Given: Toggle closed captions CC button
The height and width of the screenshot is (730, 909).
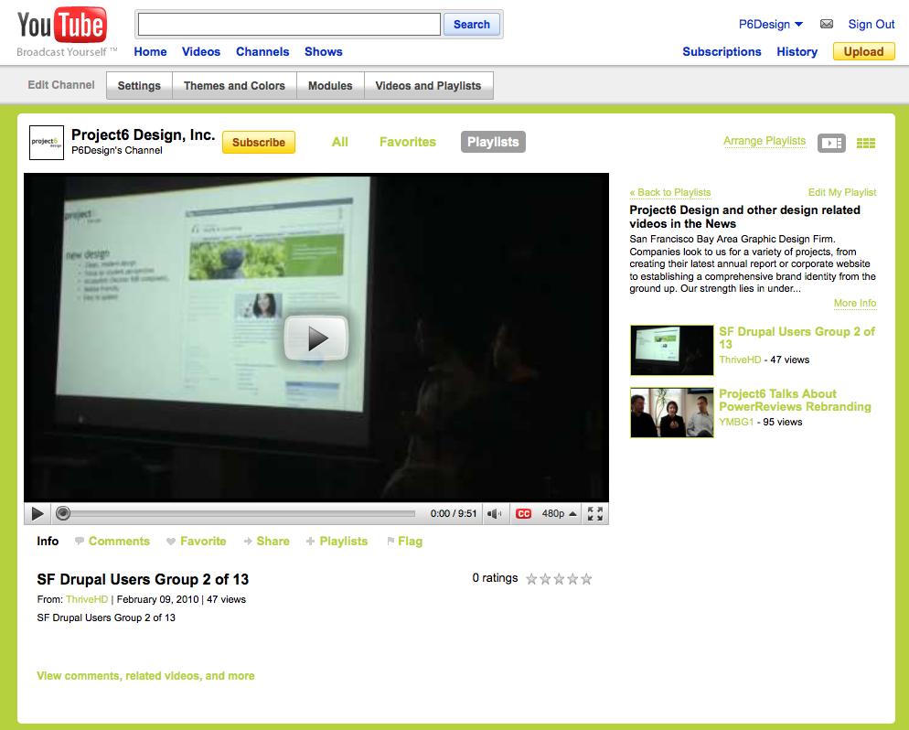Looking at the screenshot, I should tap(523, 514).
